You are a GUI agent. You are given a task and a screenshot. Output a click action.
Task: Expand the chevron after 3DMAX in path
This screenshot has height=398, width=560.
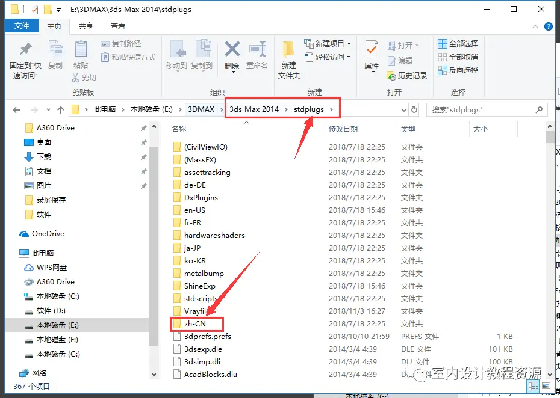[x=221, y=109]
